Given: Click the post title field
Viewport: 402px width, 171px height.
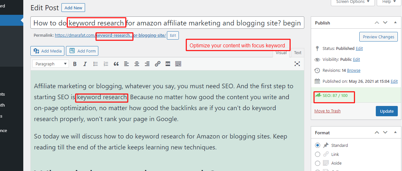Looking at the screenshot, I should click(167, 23).
